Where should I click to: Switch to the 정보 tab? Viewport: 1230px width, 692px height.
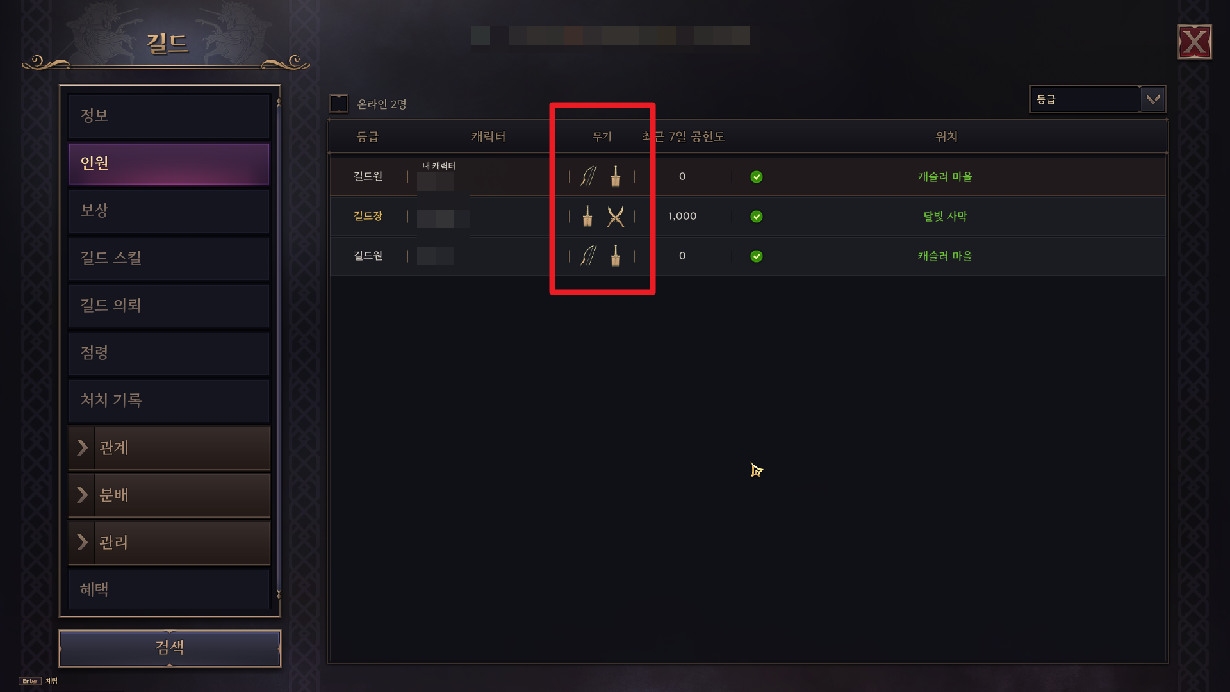(169, 116)
